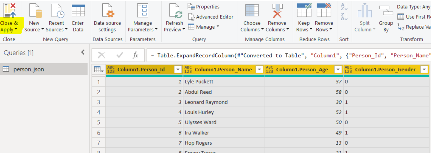The width and height of the screenshot is (431, 153).
Task: Click the Refresh Preview icon
Action: pyautogui.click(x=175, y=11)
